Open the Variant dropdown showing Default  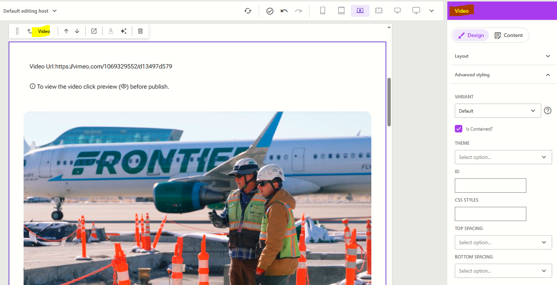(x=498, y=111)
